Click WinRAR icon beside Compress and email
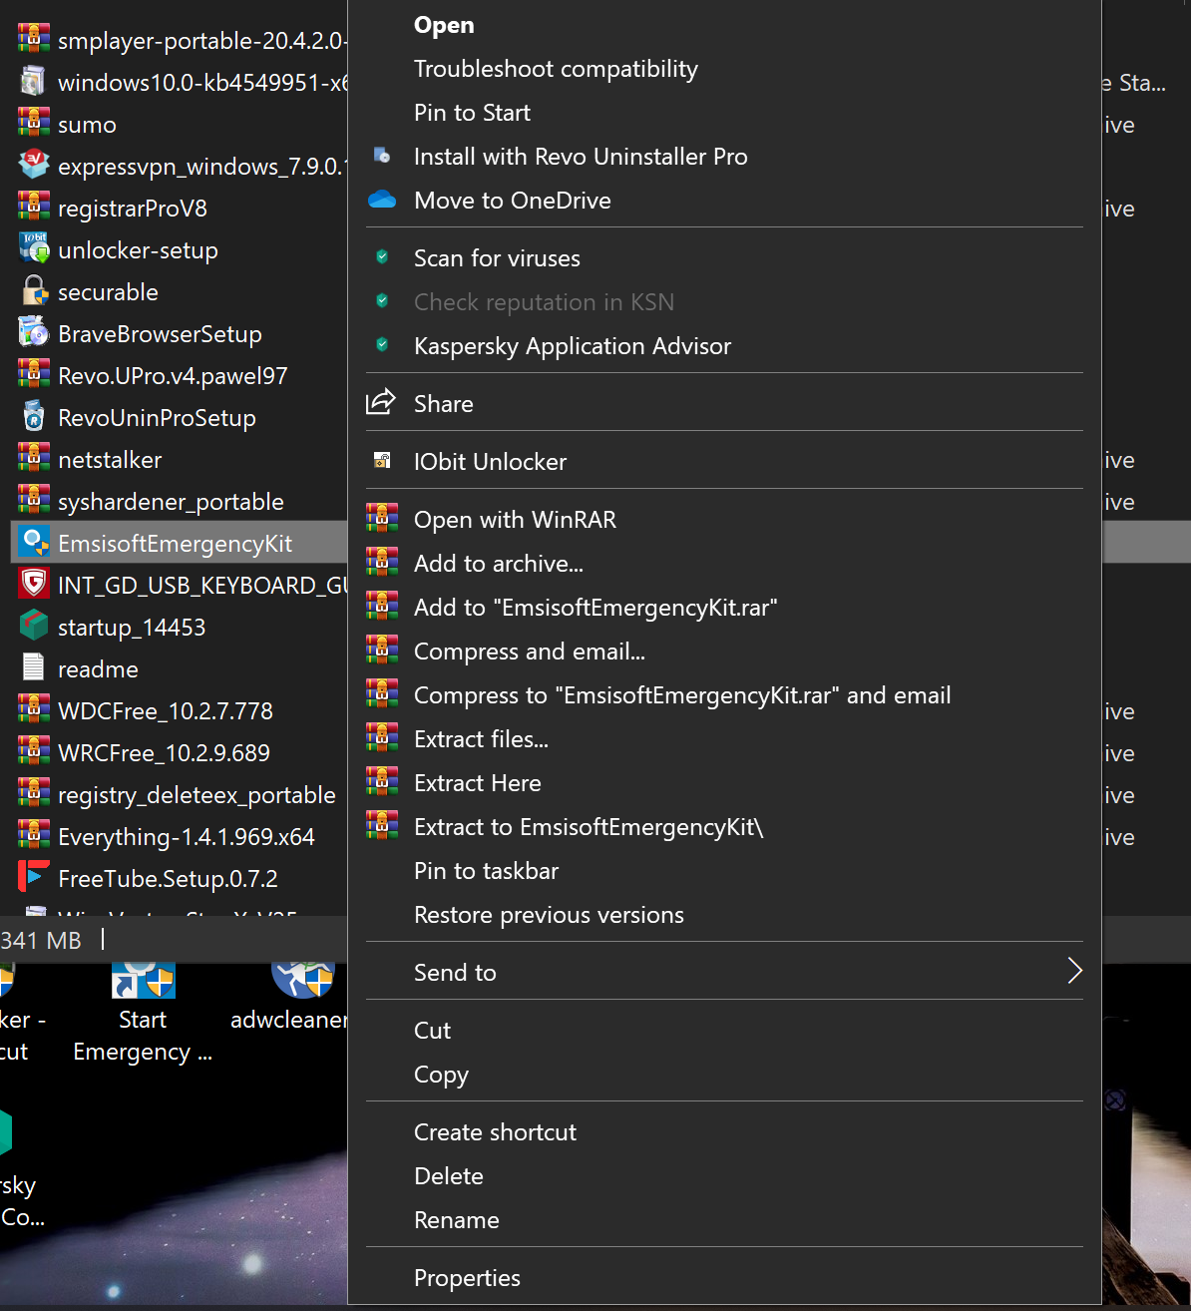This screenshot has width=1191, height=1311. pos(382,651)
